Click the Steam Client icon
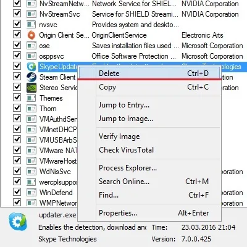247x247 pixels. (x=31, y=77)
